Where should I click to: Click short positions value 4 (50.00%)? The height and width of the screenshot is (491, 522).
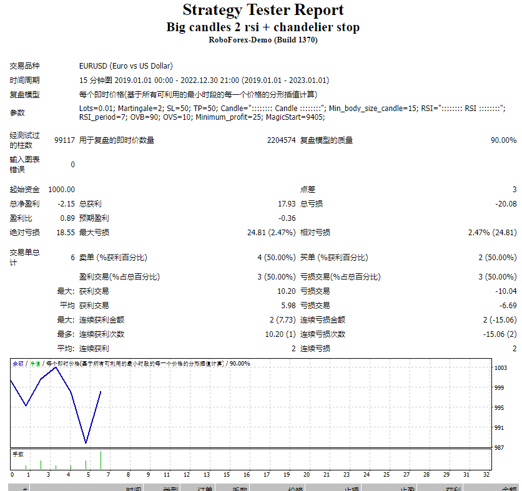[x=277, y=258]
